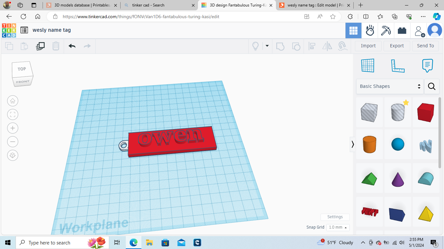Open the Snap Grid 1.0 mm dropdown
Viewport: 444px width, 249px height.
coord(338,227)
